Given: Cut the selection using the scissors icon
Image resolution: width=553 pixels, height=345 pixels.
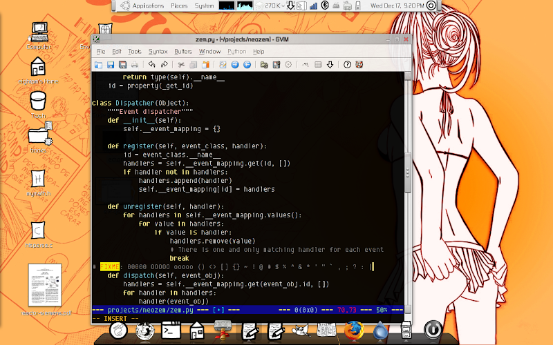Looking at the screenshot, I should coord(181,65).
